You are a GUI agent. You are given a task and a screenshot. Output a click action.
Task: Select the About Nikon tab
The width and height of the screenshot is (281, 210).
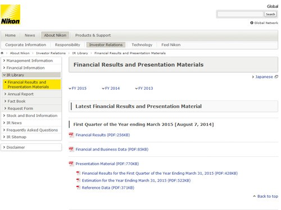tap(55, 35)
